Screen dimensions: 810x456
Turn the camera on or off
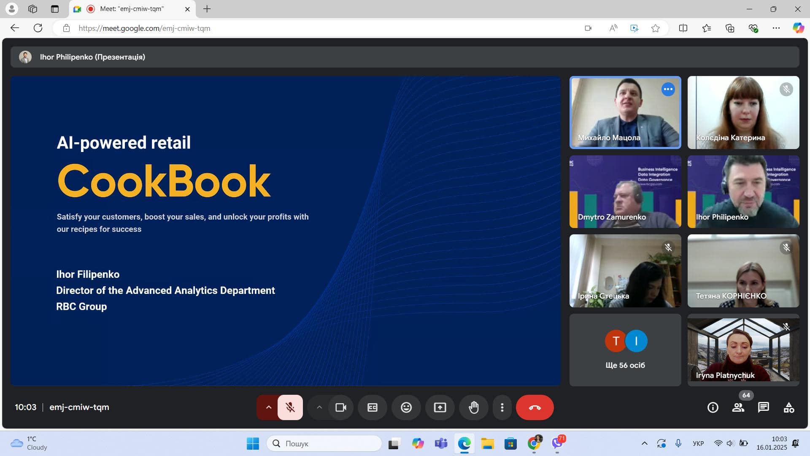point(340,407)
